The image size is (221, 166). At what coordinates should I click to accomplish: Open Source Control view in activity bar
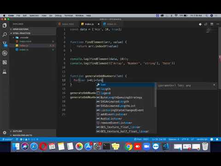5,44
